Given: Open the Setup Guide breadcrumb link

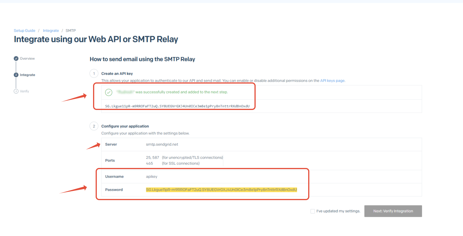Looking at the screenshot, I should click(x=24, y=31).
